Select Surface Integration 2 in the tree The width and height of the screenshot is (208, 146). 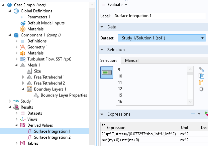(x=52, y=137)
